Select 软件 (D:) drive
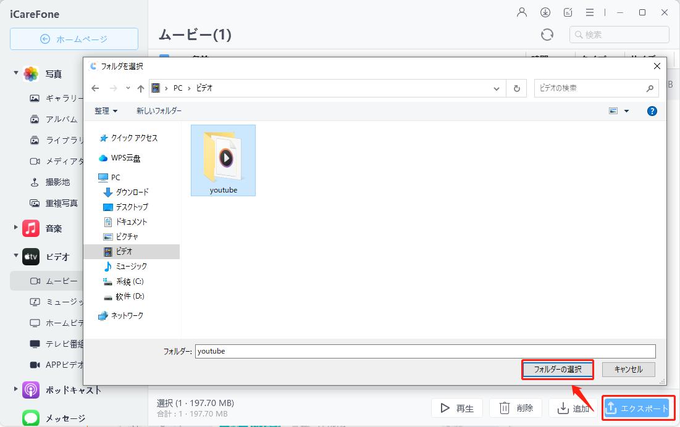680x427 pixels. point(124,297)
